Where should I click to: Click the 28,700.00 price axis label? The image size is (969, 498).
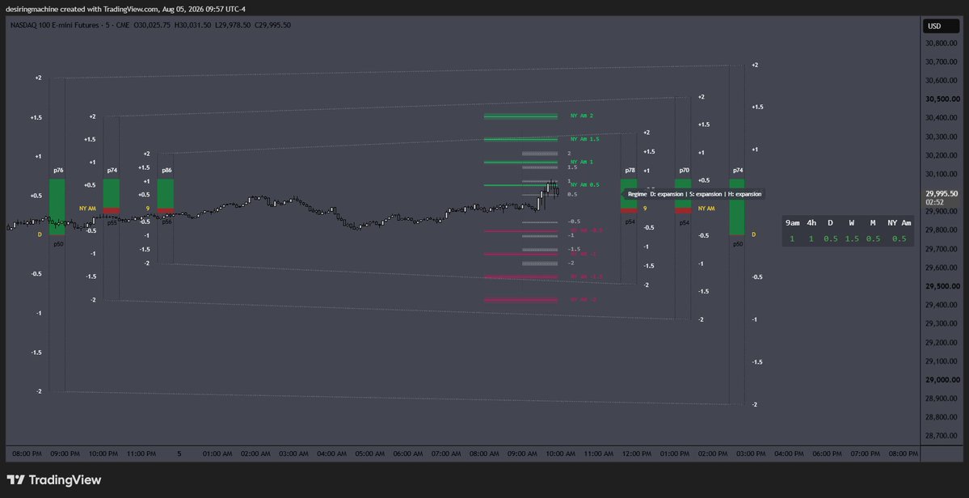(x=942, y=437)
